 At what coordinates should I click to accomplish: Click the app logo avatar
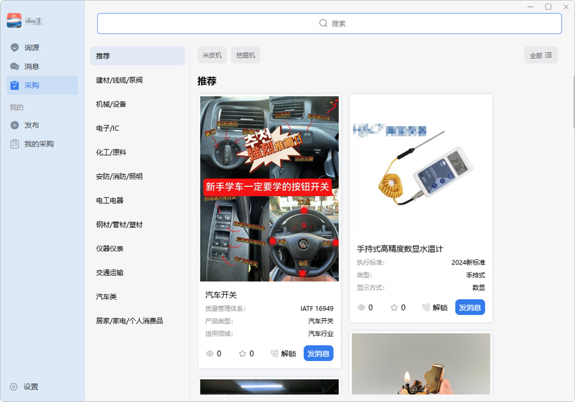coord(14,21)
